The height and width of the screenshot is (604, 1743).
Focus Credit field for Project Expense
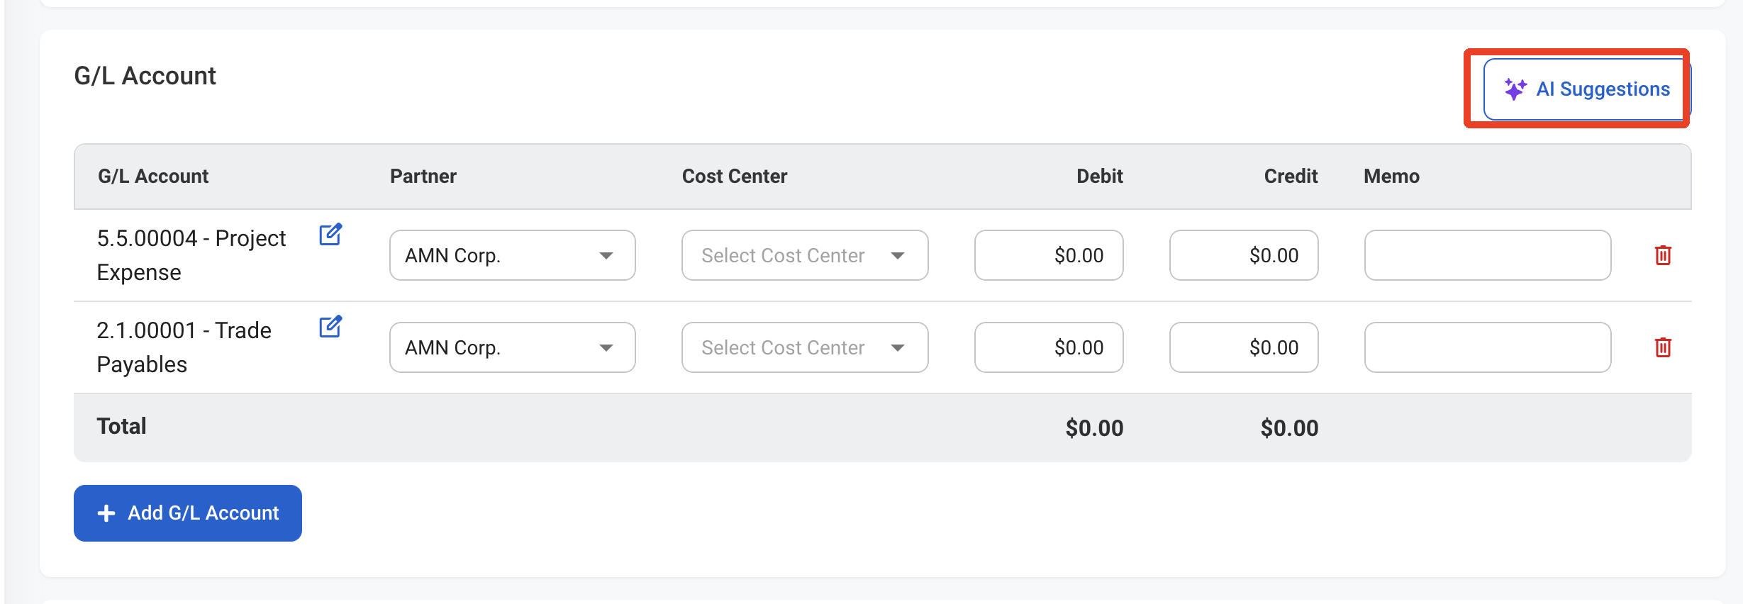[1244, 255]
